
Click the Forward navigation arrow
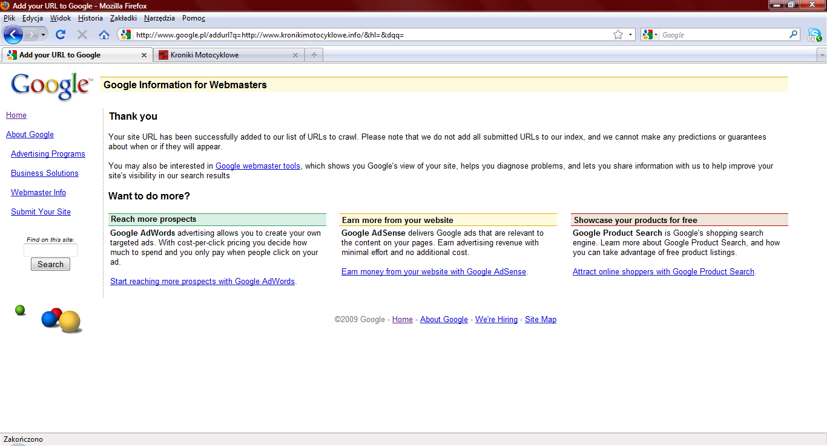pos(31,34)
